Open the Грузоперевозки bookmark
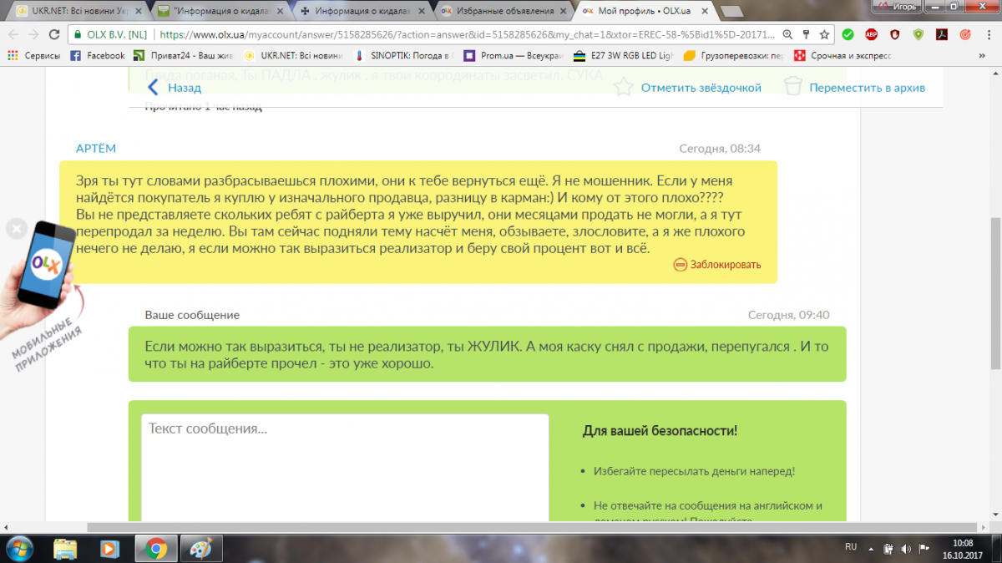This screenshot has height=563, width=1002. 734,56
